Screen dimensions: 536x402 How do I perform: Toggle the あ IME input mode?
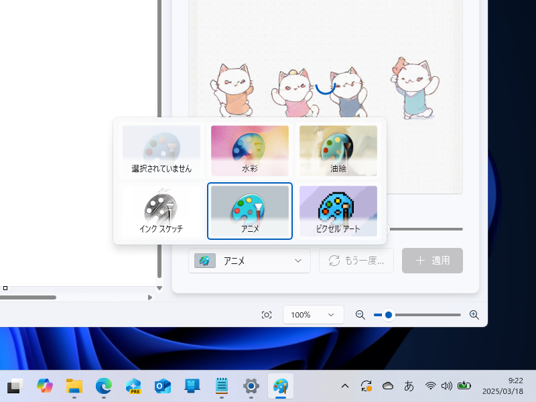[x=409, y=386]
